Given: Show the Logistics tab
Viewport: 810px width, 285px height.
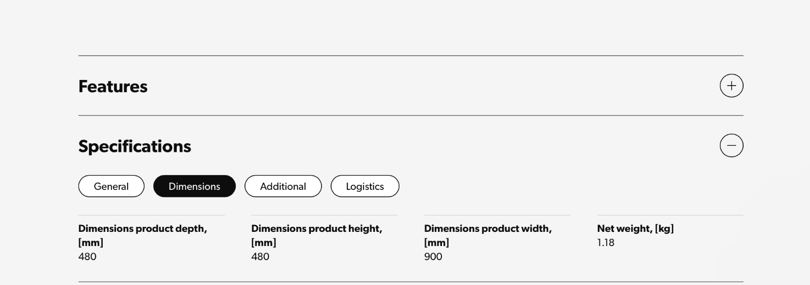Looking at the screenshot, I should tap(364, 186).
